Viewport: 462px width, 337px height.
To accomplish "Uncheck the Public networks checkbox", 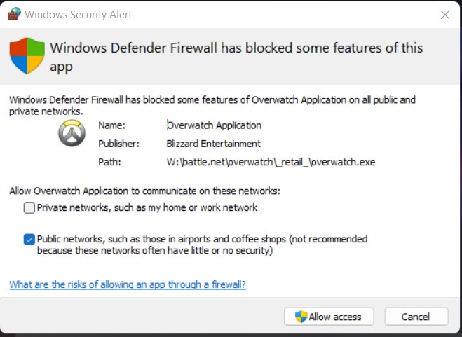I will pyautogui.click(x=29, y=239).
